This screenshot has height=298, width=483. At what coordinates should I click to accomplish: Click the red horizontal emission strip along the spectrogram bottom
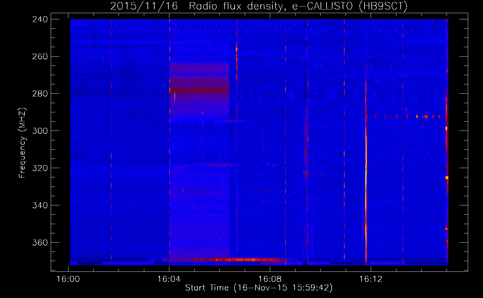(x=239, y=260)
